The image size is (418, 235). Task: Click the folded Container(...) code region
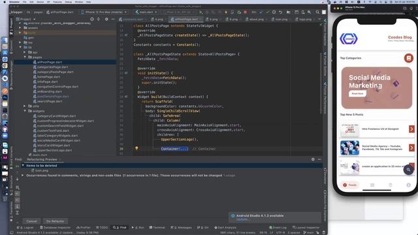(x=174, y=149)
